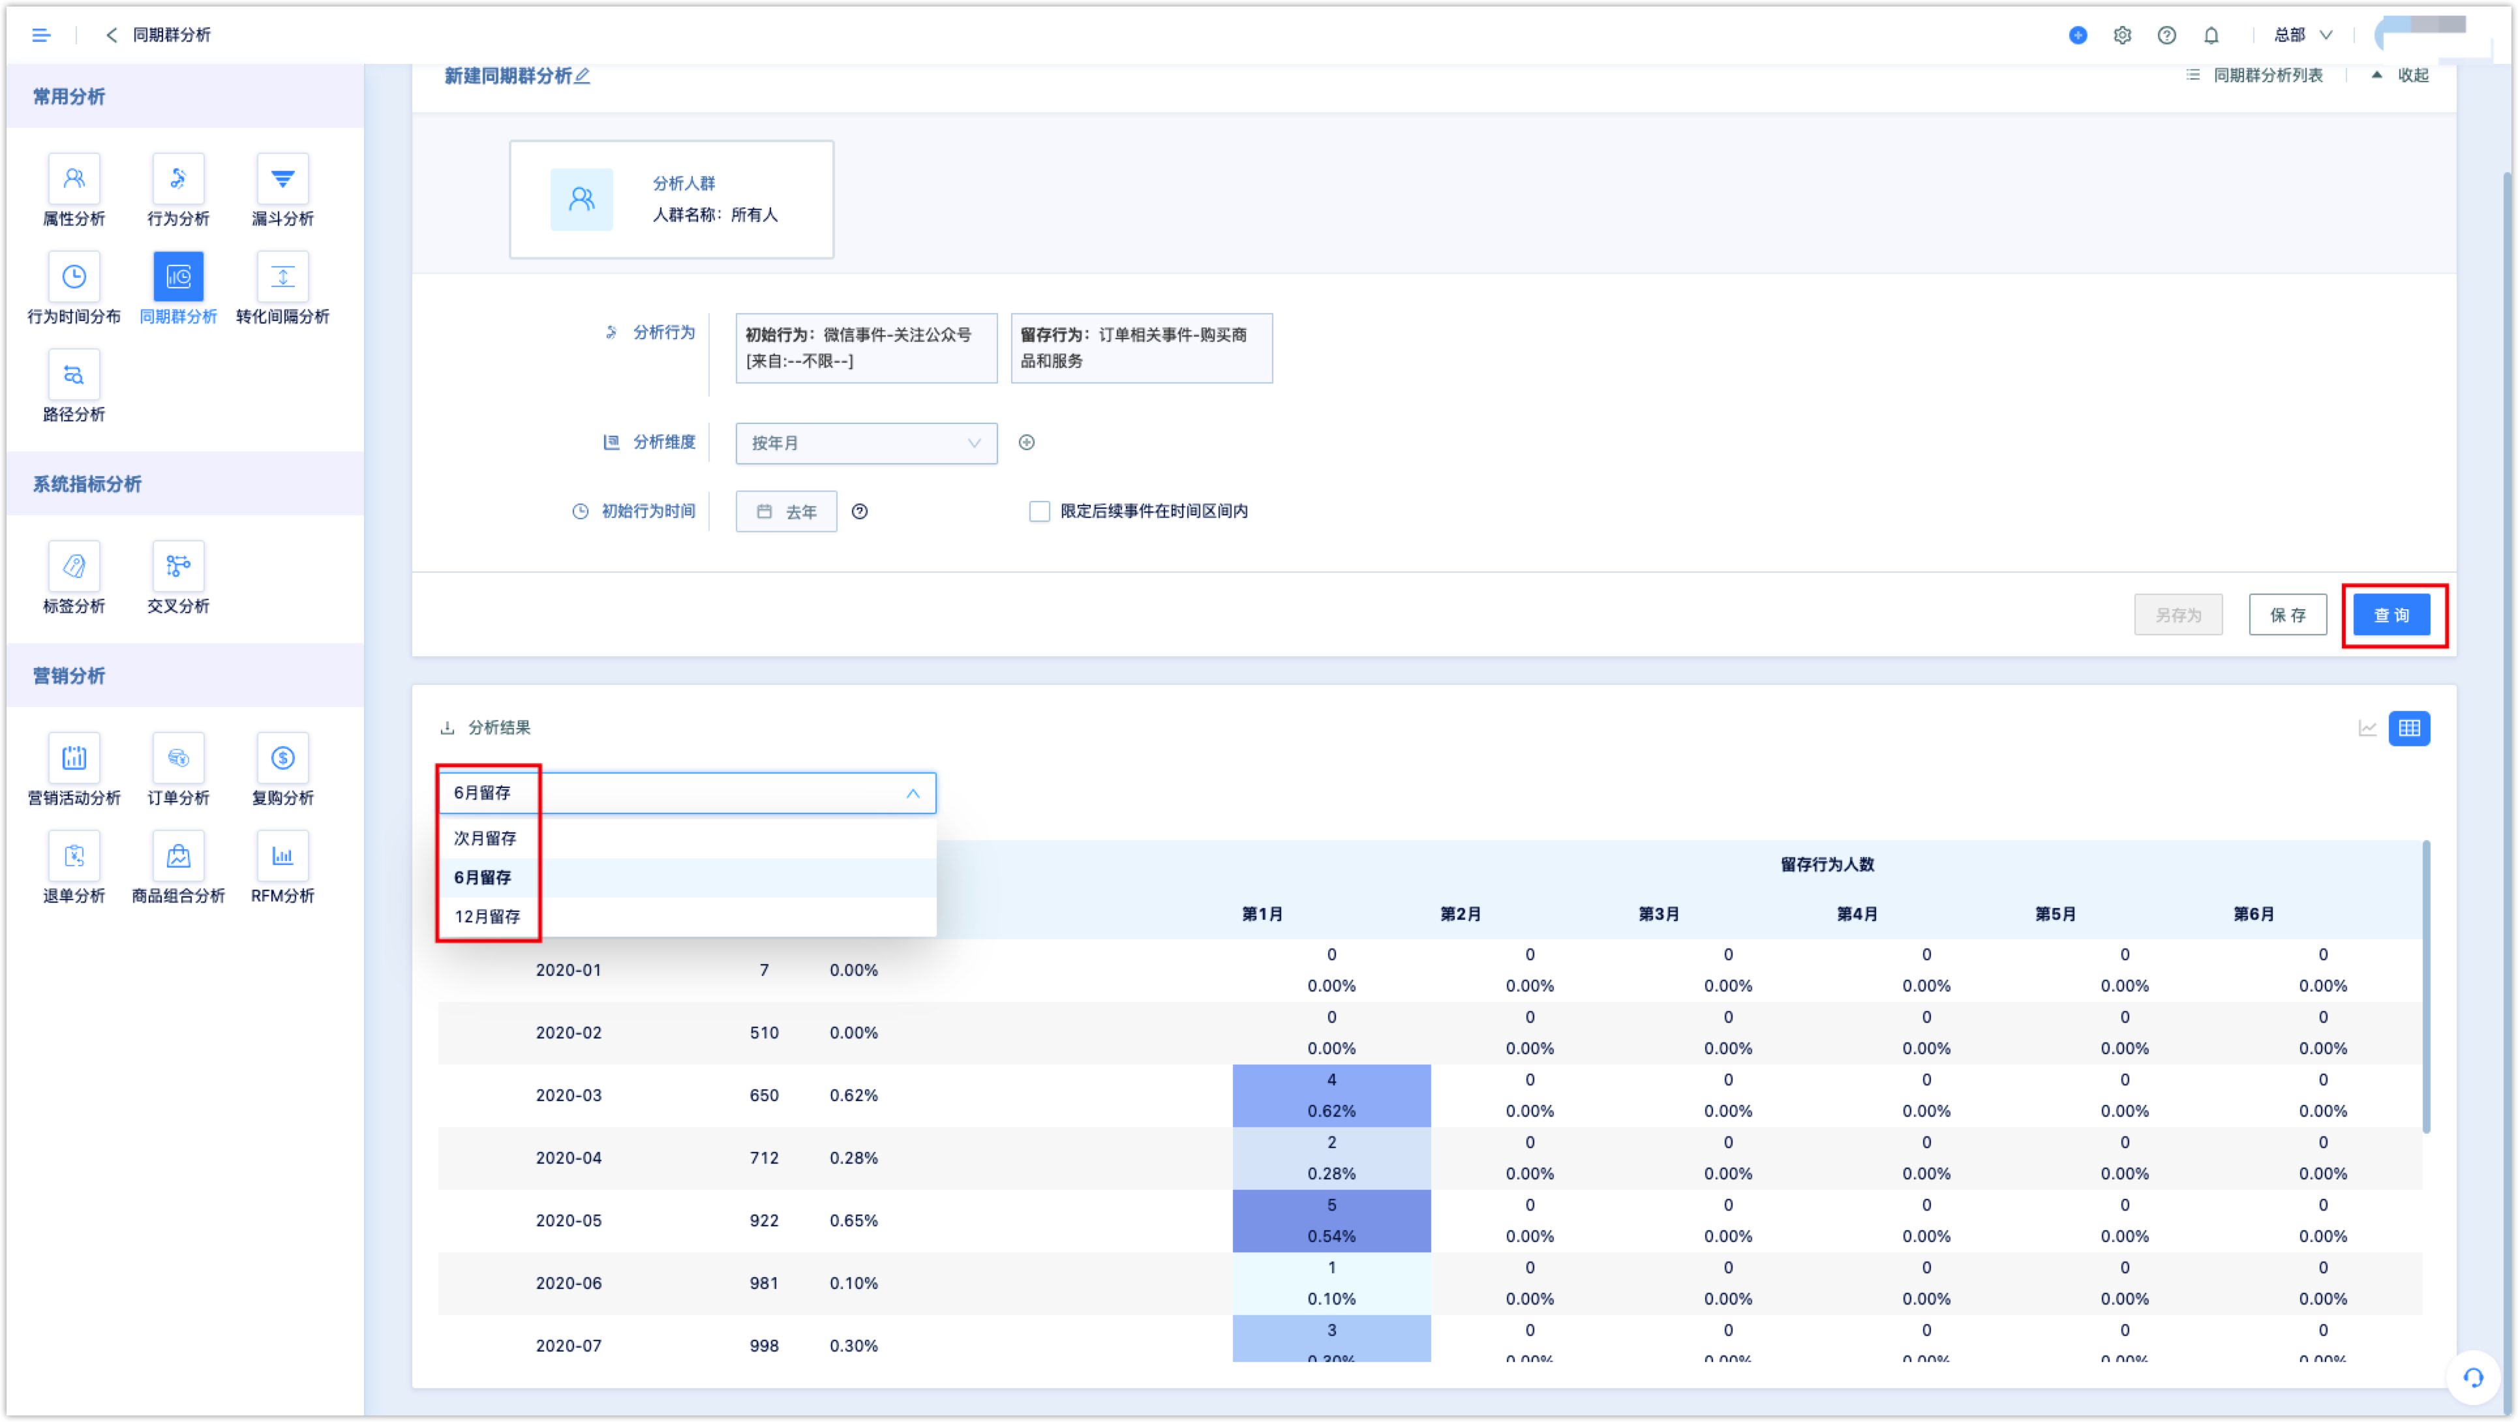Switch results to table view
The image size is (2518, 1422).
[x=2408, y=728]
